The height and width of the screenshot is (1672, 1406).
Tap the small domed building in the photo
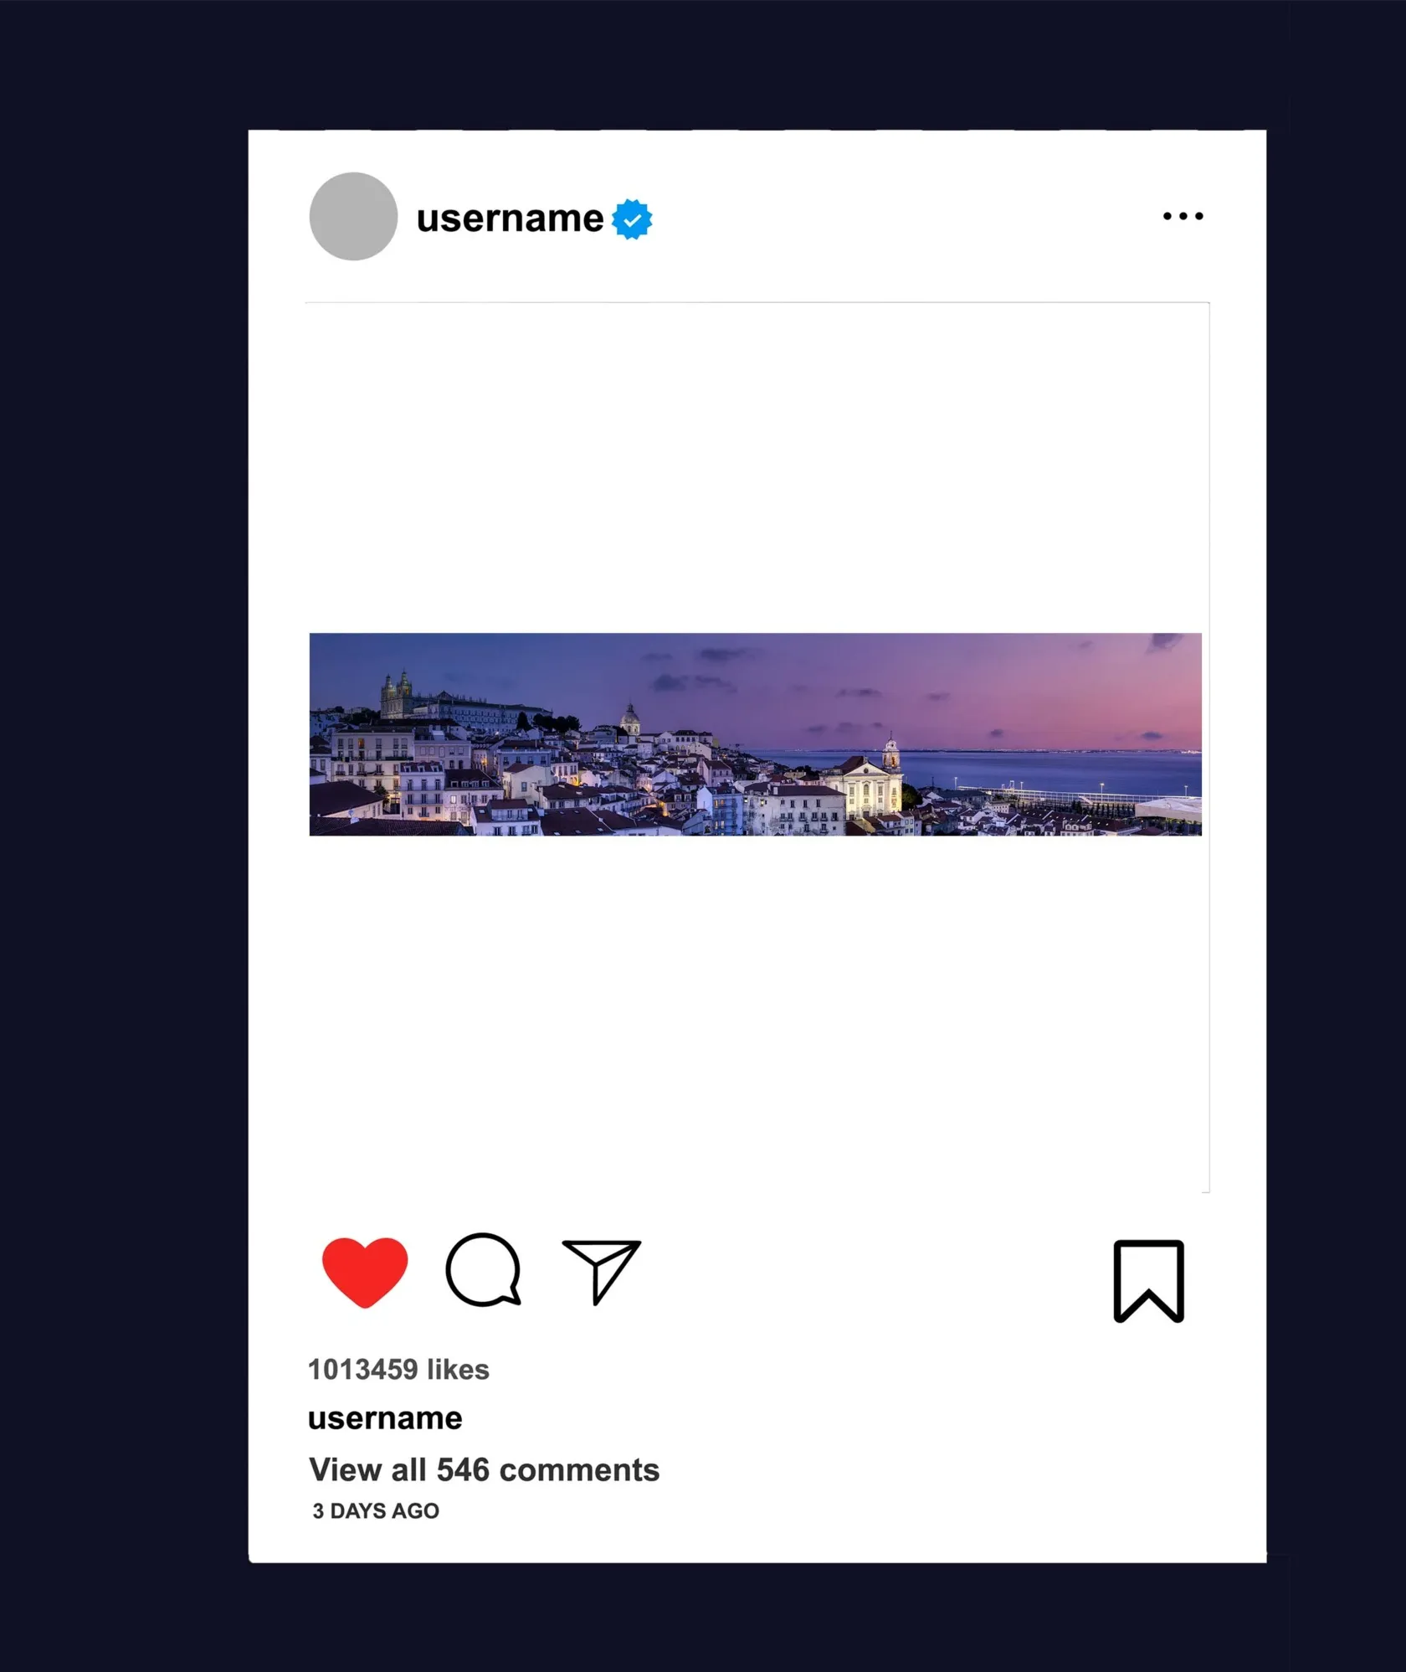(630, 721)
